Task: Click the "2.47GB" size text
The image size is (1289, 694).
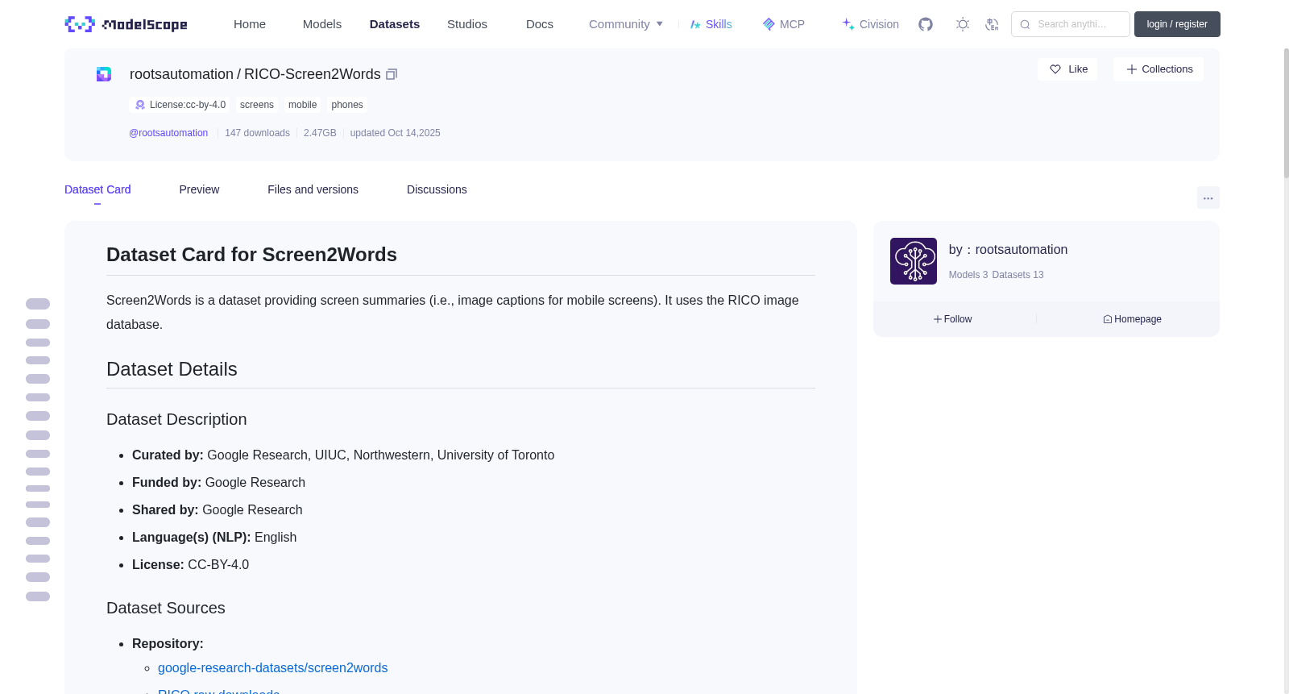Action: pos(320,133)
